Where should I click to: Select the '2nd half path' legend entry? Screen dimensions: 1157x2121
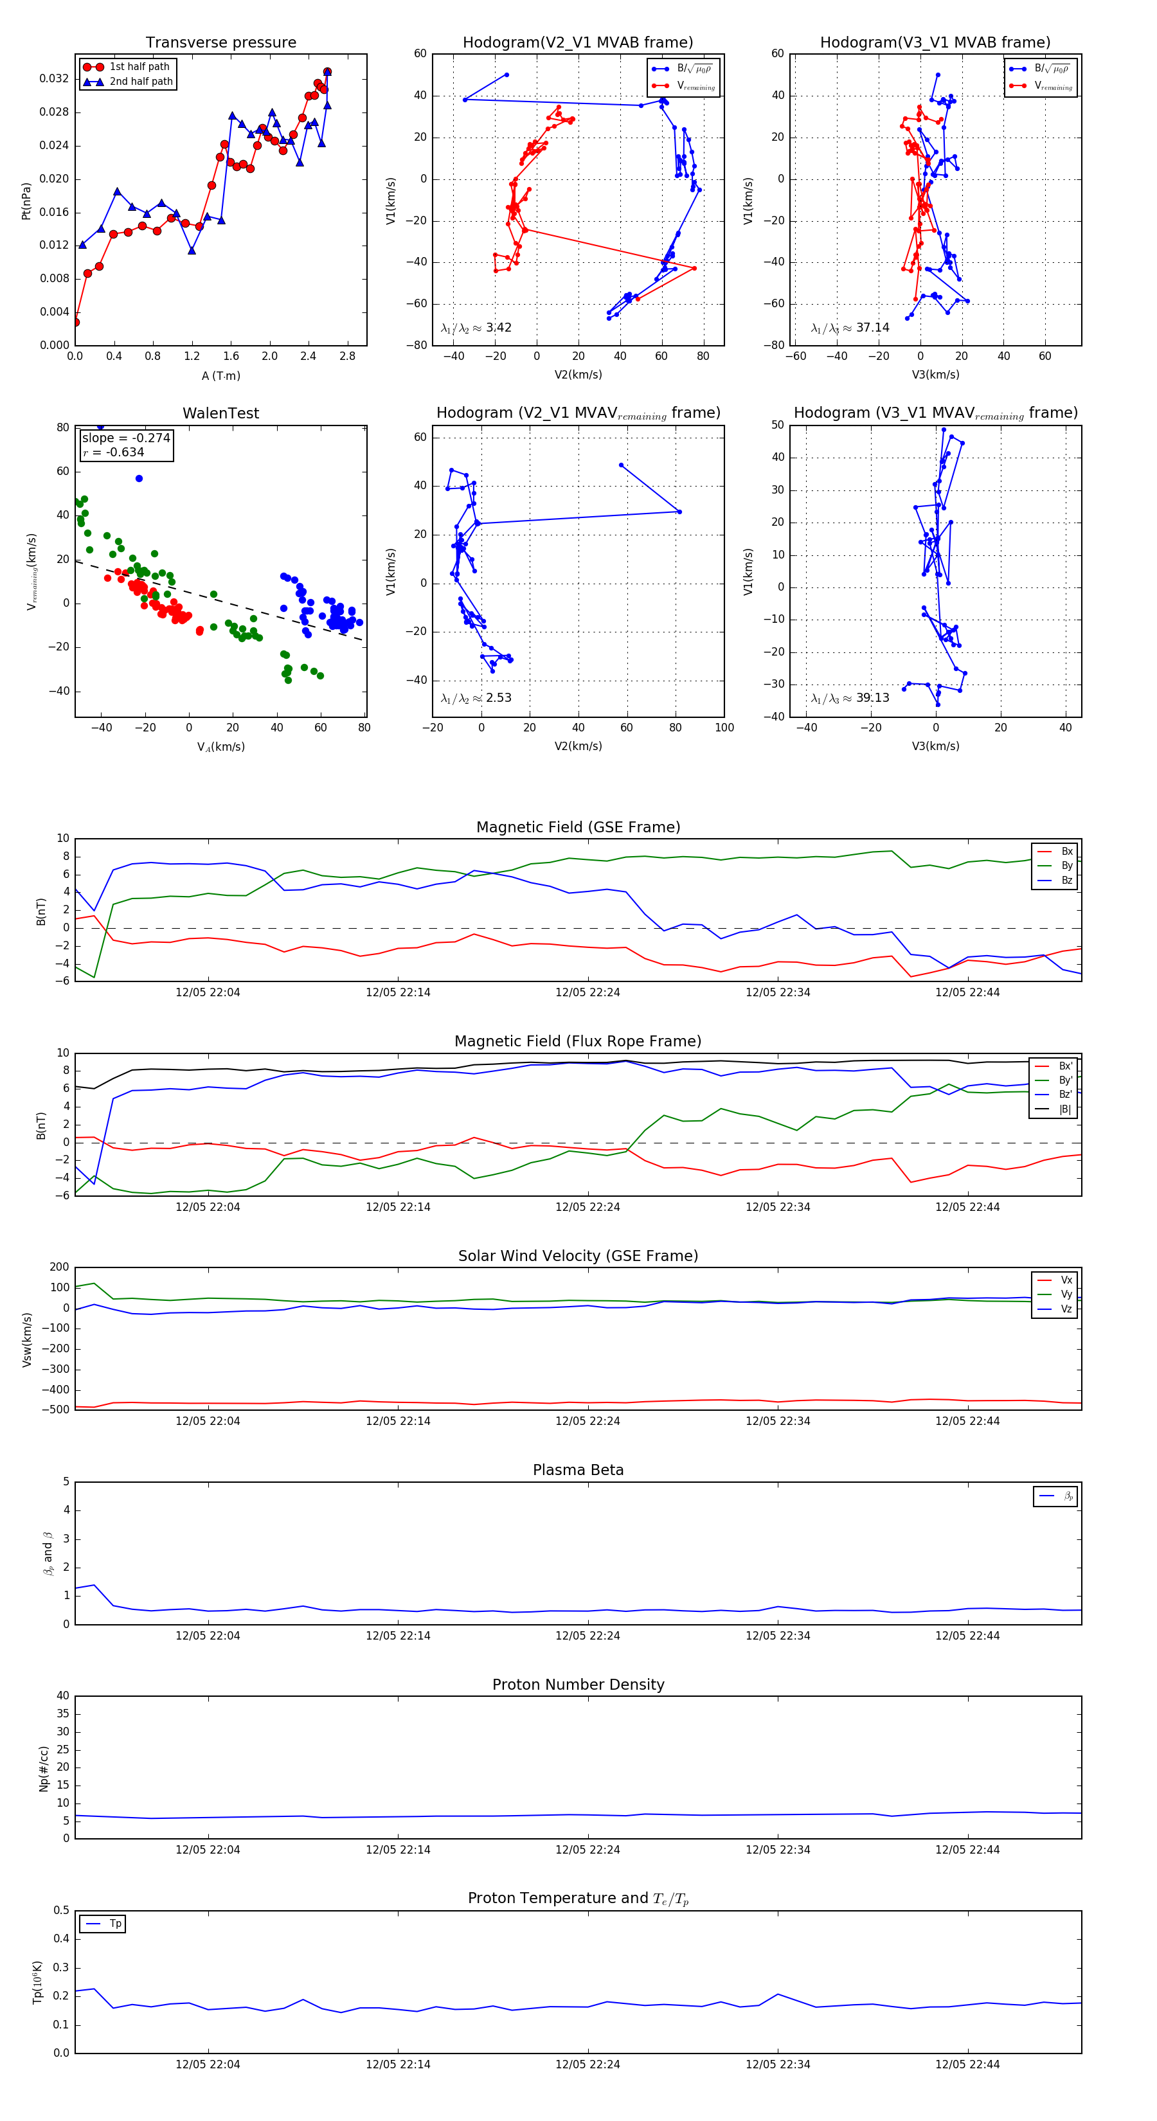(x=128, y=82)
